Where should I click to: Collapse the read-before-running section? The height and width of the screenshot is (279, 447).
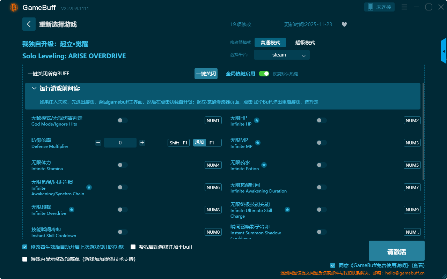click(x=34, y=89)
